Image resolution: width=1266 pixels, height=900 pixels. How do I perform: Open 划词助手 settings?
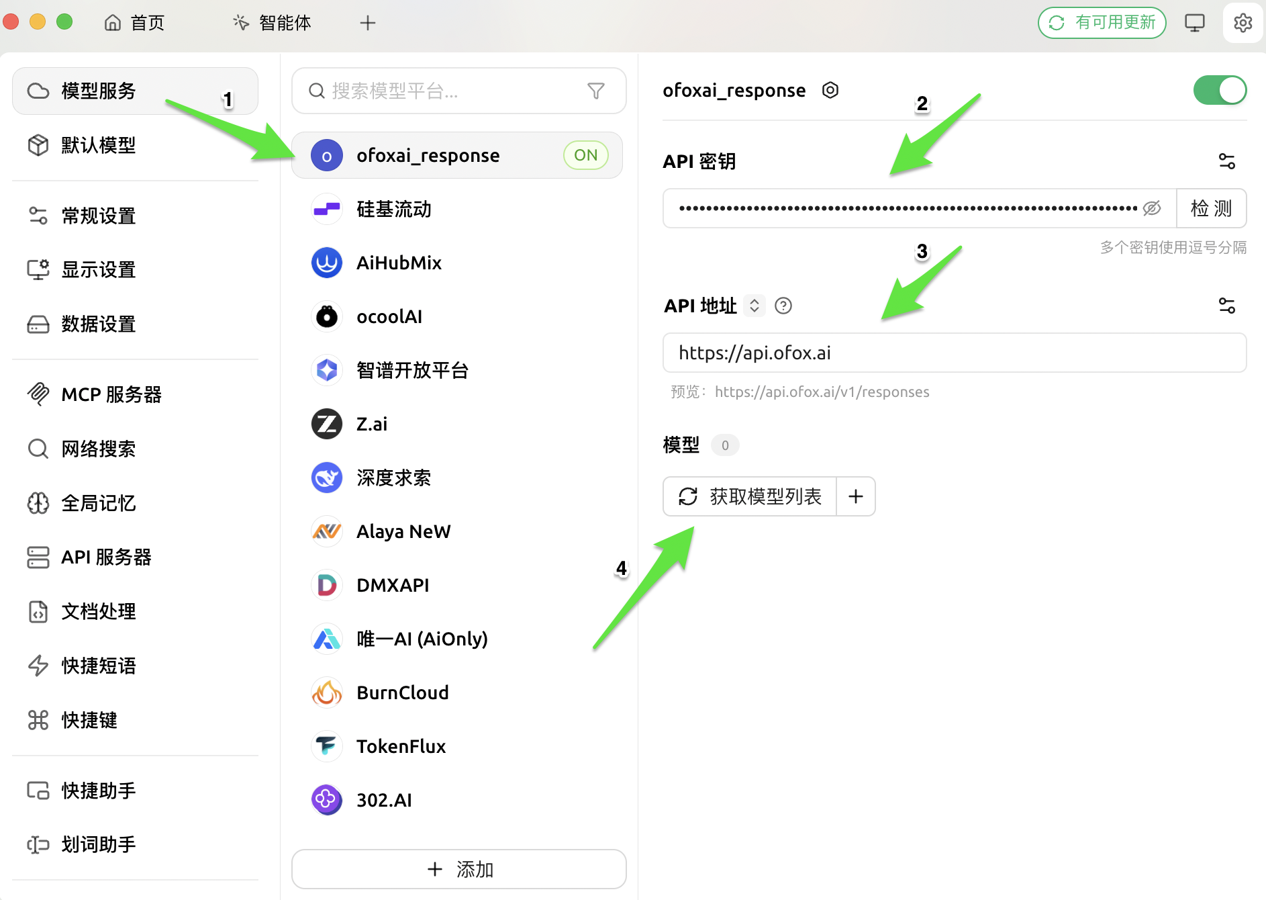[135, 844]
